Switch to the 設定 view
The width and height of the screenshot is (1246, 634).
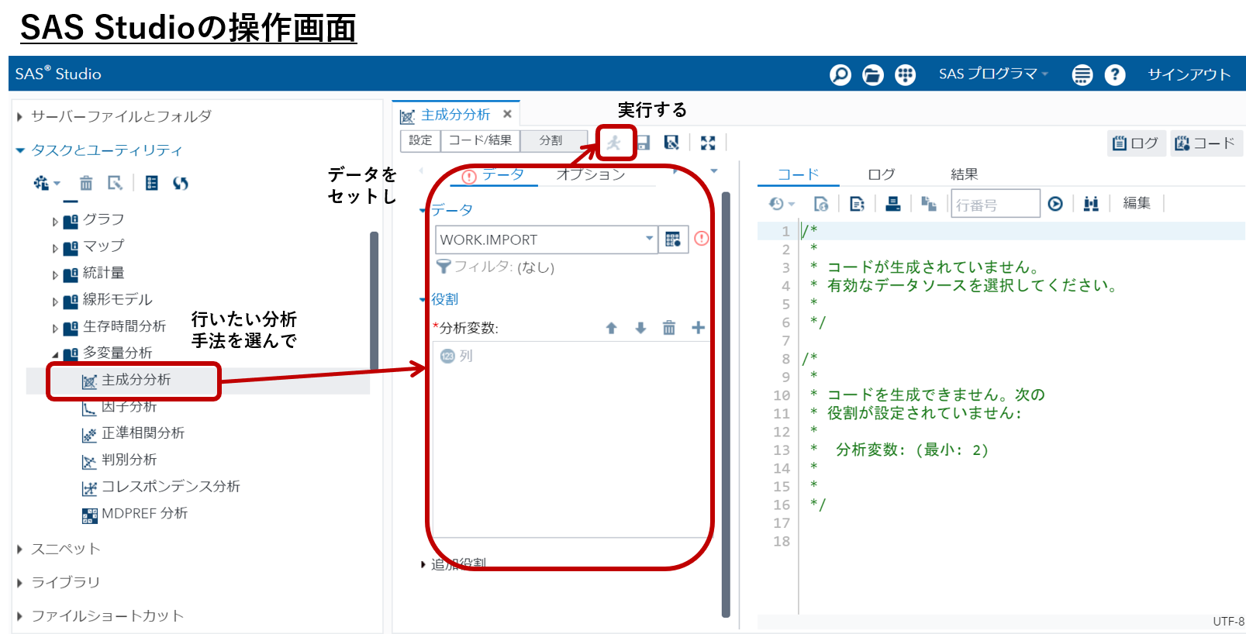pyautogui.click(x=420, y=140)
